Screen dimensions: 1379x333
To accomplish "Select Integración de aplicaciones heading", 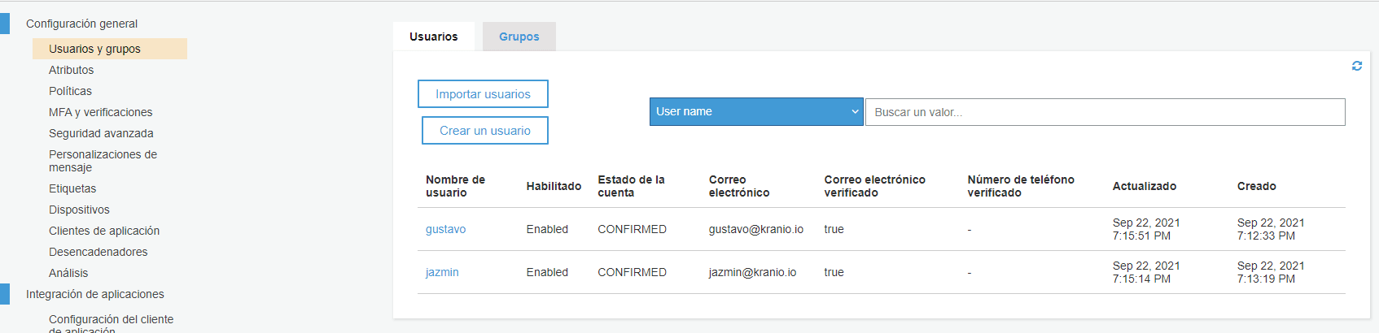I will tap(95, 294).
